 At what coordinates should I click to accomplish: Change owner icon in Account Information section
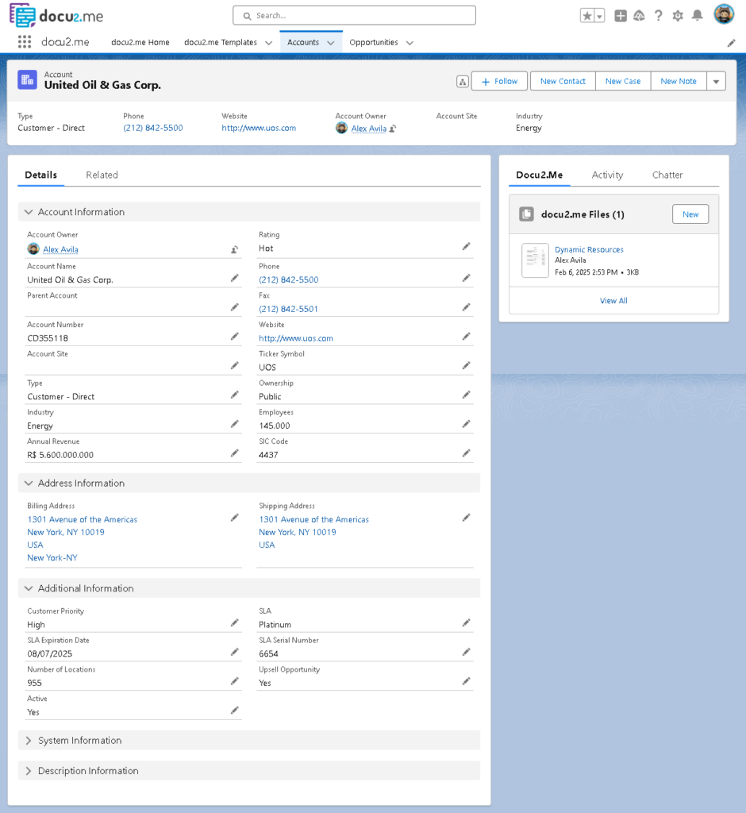234,249
